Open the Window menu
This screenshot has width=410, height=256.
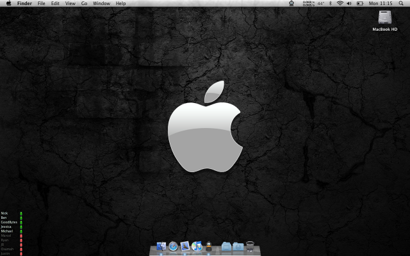coord(101,3)
